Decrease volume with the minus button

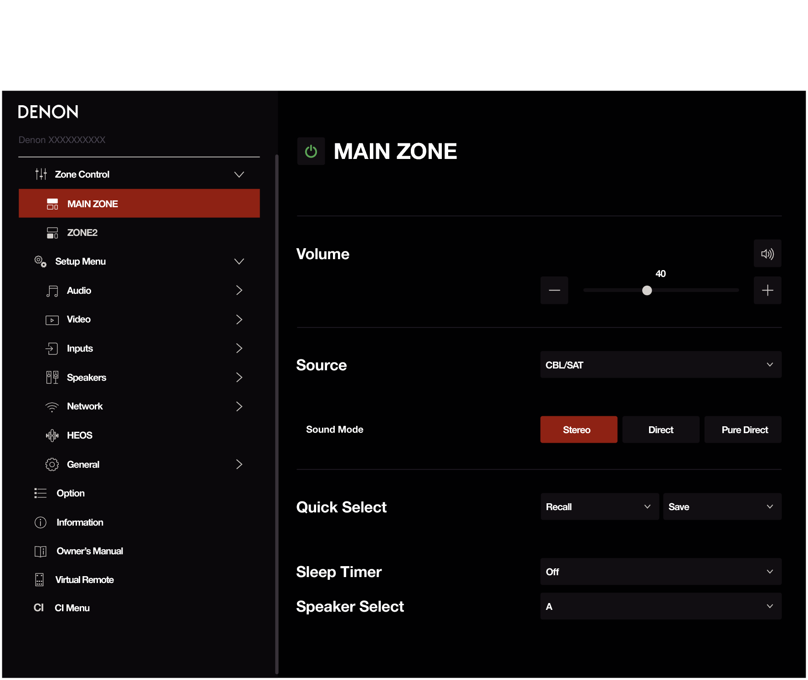(554, 290)
